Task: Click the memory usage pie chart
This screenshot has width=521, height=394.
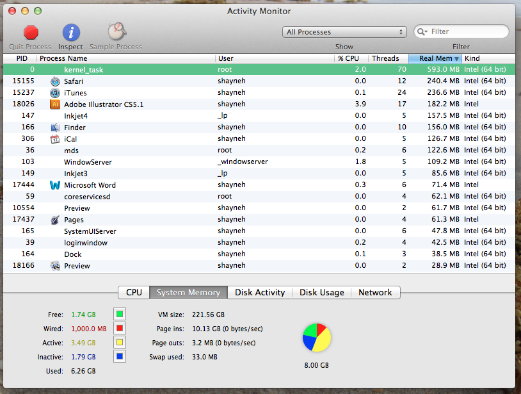Action: (317, 338)
